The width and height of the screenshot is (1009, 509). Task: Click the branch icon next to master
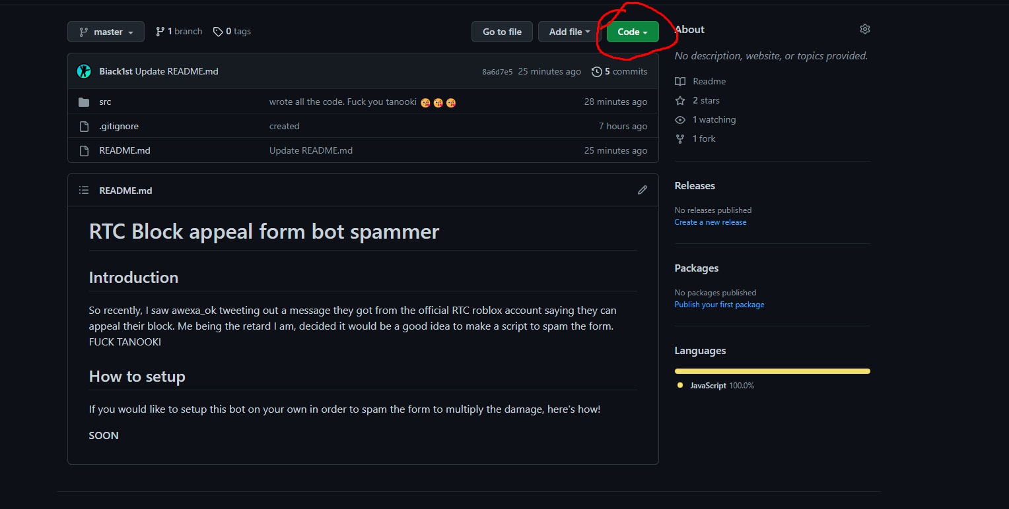[159, 31]
